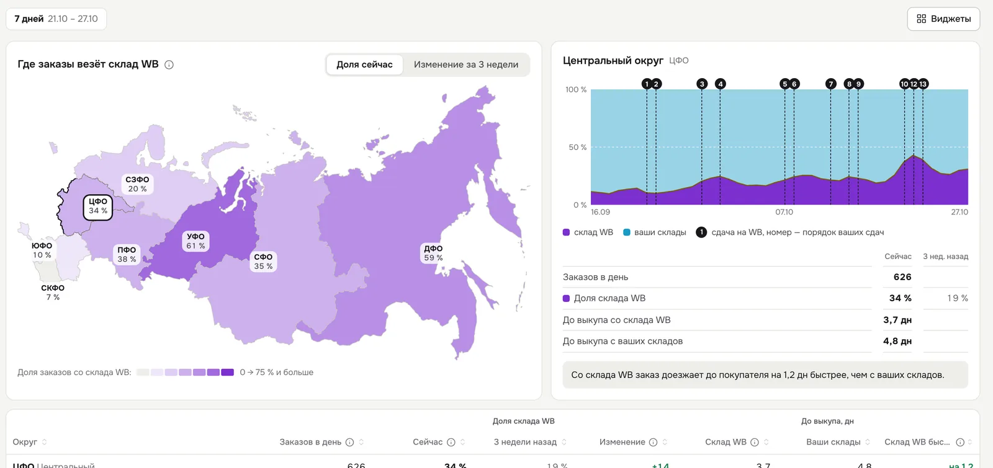
Task: Show info icon next to Сейчас column
Action: pyautogui.click(x=451, y=442)
